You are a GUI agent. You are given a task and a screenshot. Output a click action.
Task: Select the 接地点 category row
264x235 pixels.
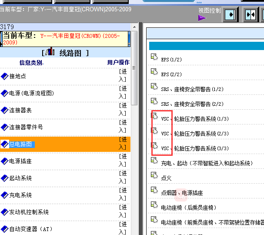pos(65,77)
